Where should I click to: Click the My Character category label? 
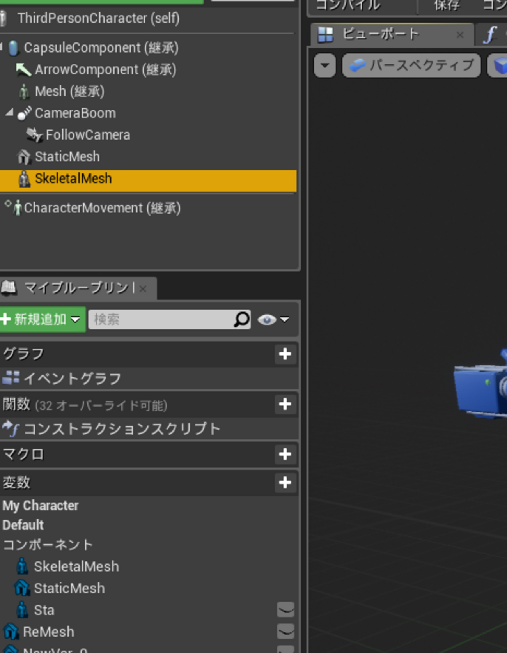[41, 506]
